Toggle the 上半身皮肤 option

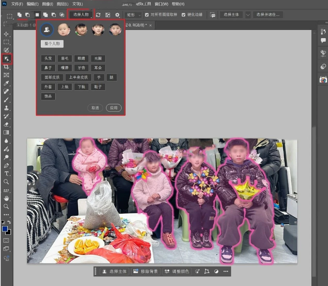(79, 77)
